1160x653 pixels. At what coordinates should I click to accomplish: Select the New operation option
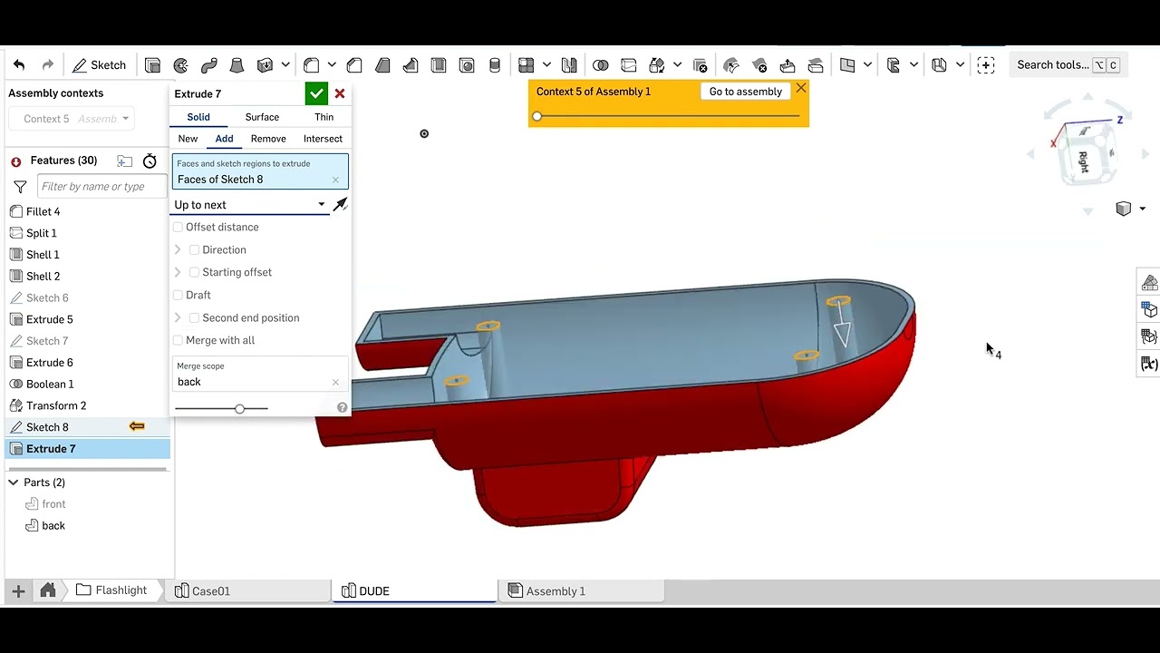[x=188, y=139]
